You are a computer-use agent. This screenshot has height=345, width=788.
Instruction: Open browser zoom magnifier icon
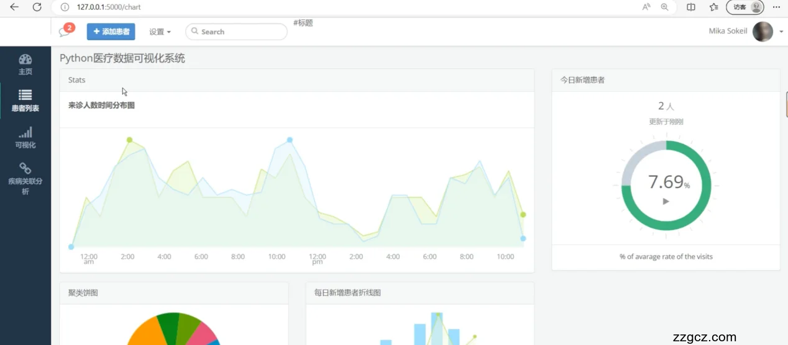pyautogui.click(x=664, y=7)
